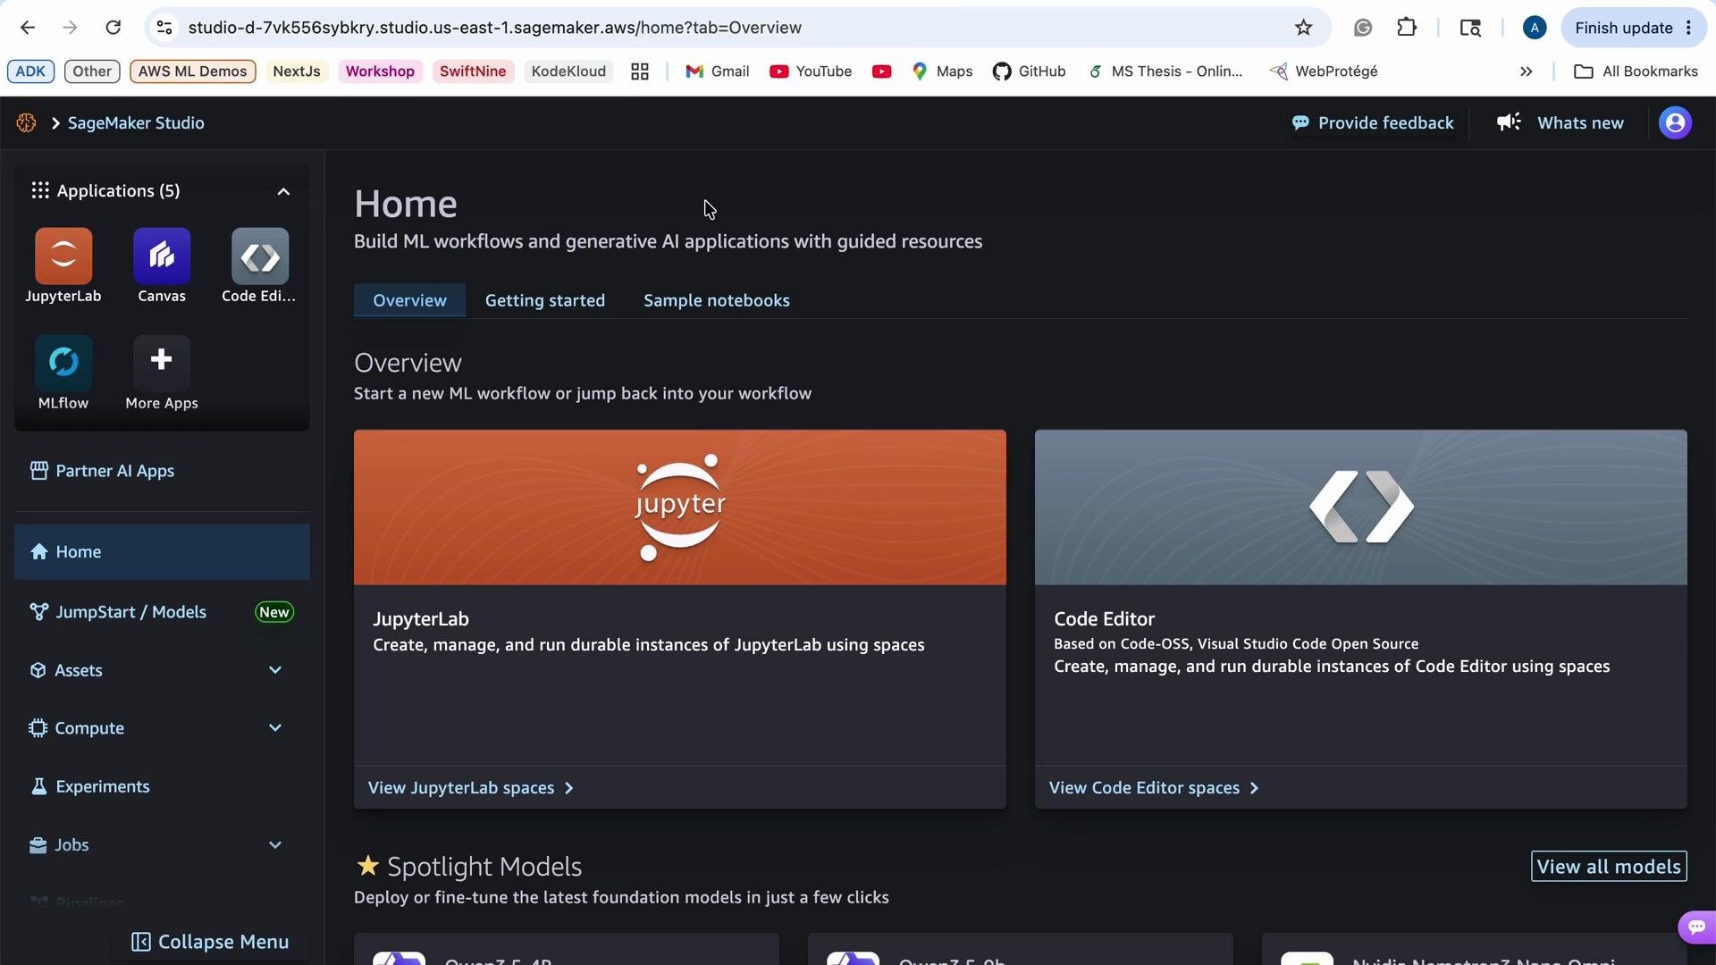The width and height of the screenshot is (1716, 965).
Task: Open the GitHub bookmark
Action: click(x=1030, y=71)
